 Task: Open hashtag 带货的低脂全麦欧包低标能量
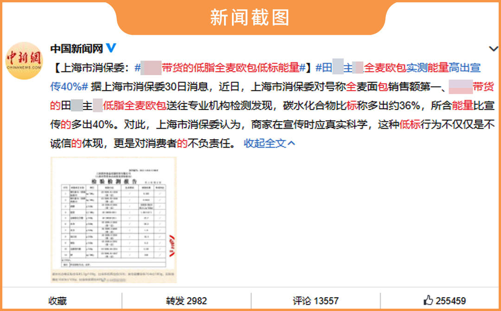pyautogui.click(x=220, y=68)
